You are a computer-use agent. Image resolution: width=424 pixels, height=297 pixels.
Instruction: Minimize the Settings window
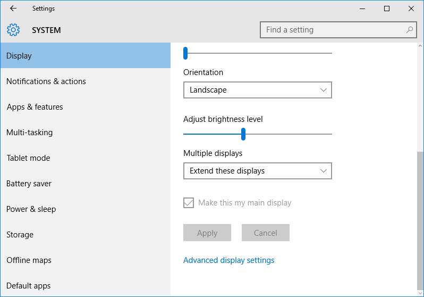(x=362, y=9)
